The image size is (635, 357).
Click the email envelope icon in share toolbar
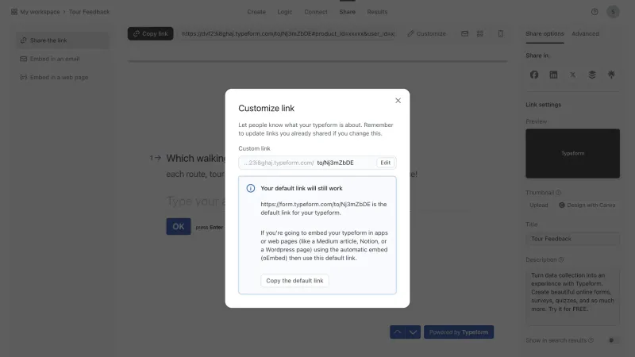(464, 33)
